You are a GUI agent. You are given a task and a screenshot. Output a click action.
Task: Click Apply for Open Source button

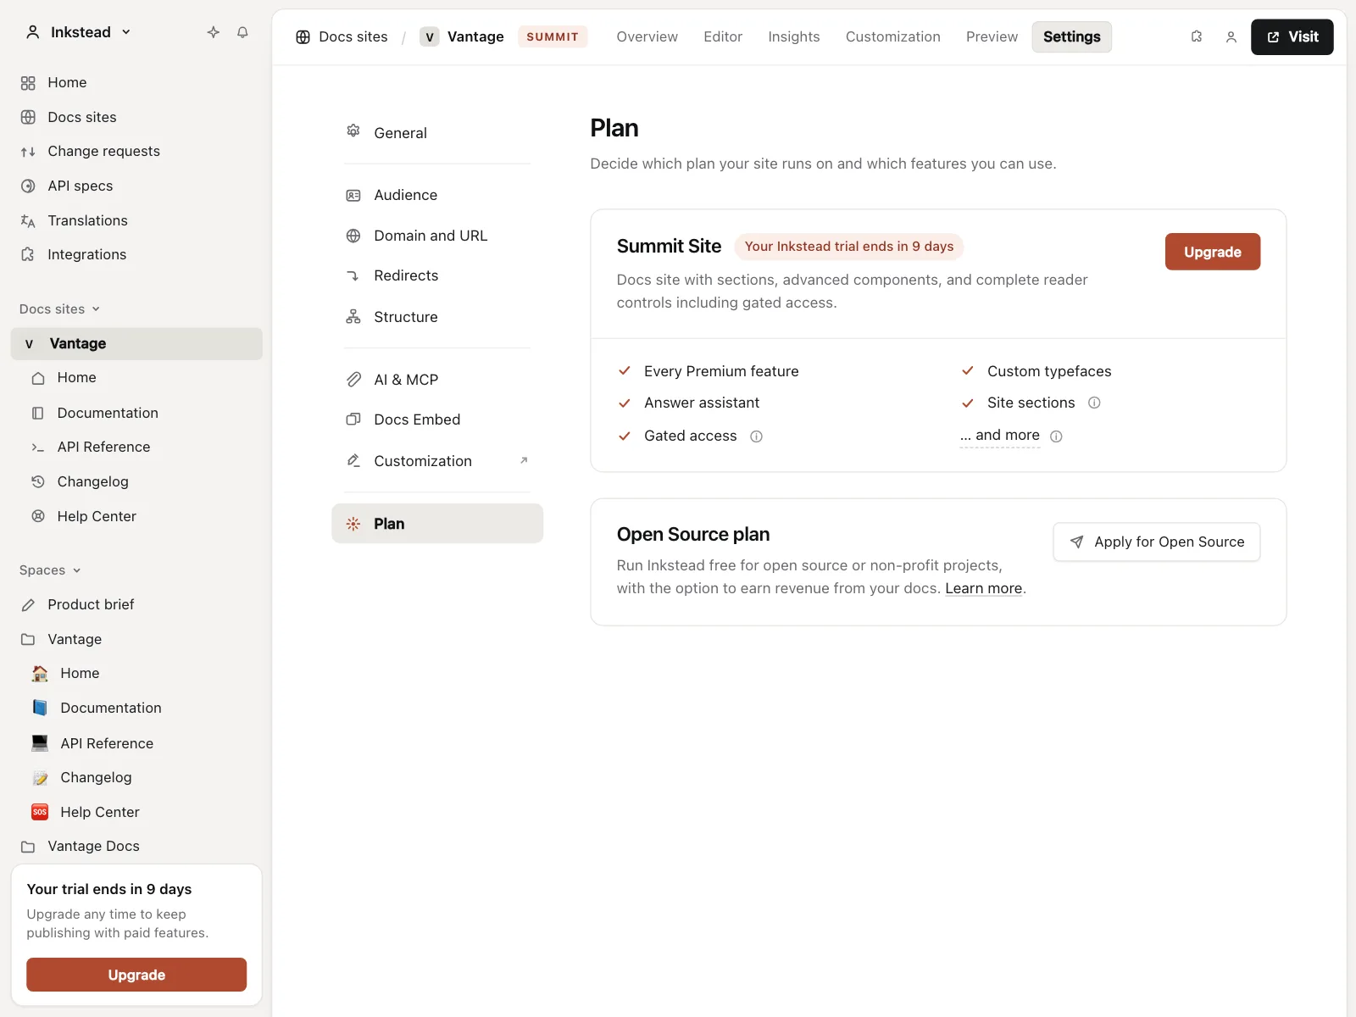pos(1157,542)
